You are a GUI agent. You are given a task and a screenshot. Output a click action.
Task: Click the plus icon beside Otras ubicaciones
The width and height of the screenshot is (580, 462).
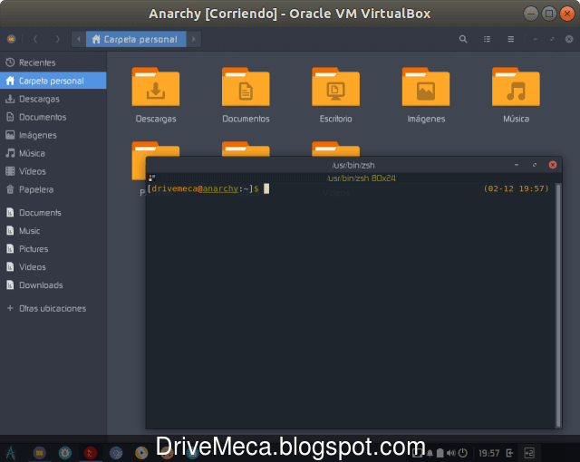[x=10, y=308]
